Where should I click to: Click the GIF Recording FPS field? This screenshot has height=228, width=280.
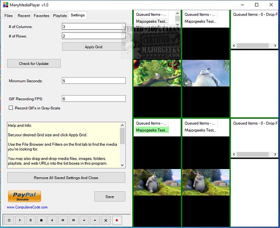94,99
